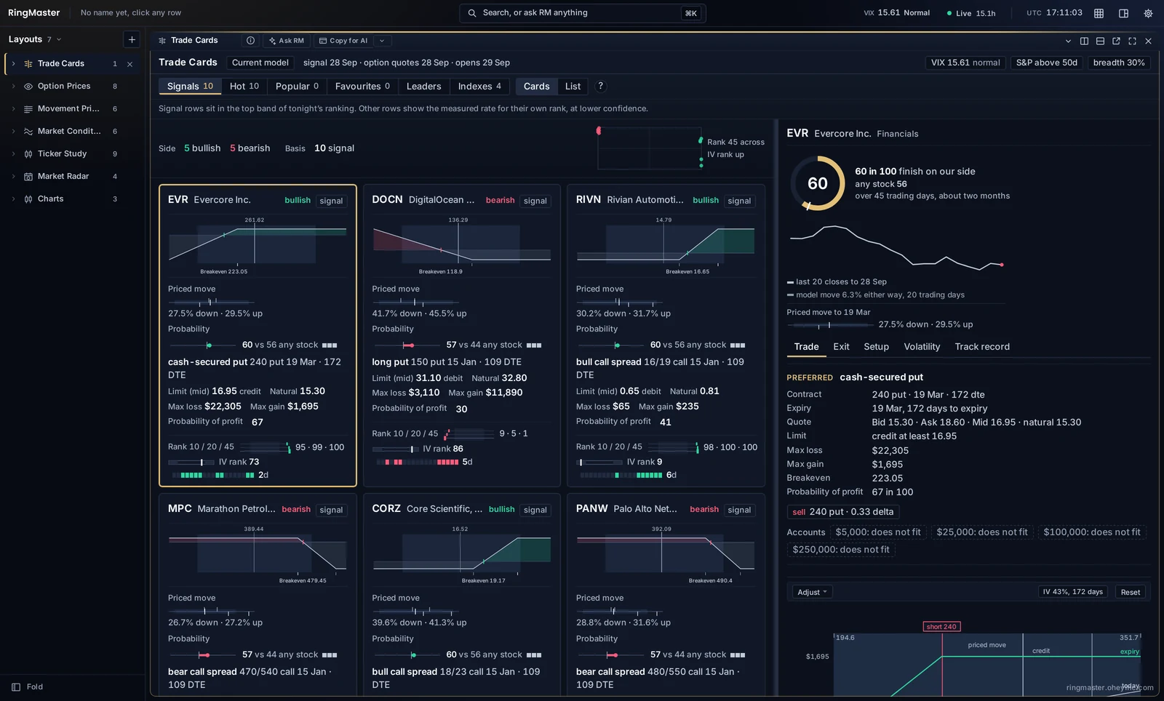Screen dimensions: 1164x701
Task: Click the Trade Cards layout icon in sidebar
Action: click(x=28, y=64)
